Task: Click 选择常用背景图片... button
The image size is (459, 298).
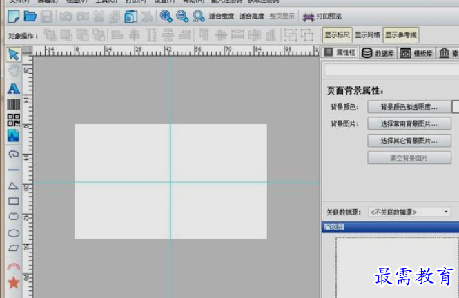Action: pos(409,123)
